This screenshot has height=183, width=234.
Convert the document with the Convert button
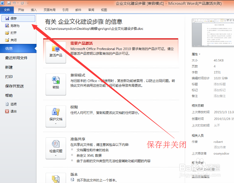[56, 84]
